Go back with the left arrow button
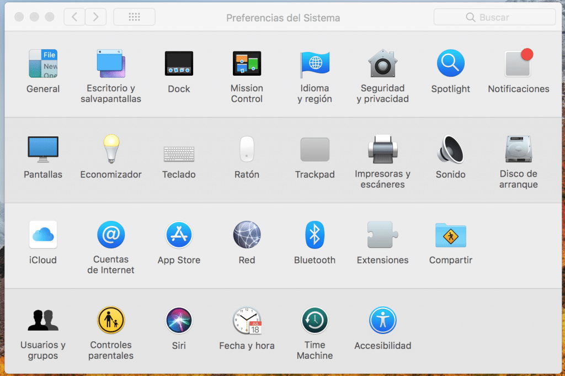Viewport: 565px width, 376px height. (x=74, y=17)
